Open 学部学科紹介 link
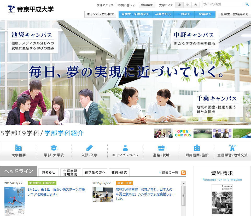This screenshot has height=216, width=251. coord(64,133)
